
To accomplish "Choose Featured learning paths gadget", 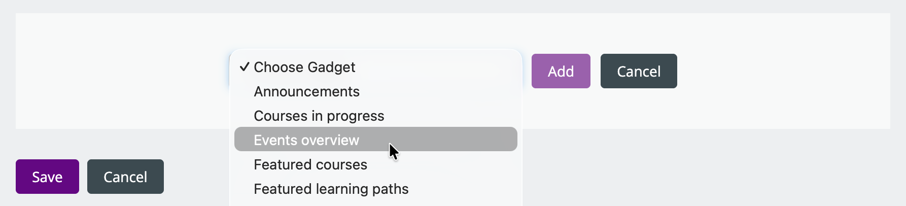I will 331,189.
